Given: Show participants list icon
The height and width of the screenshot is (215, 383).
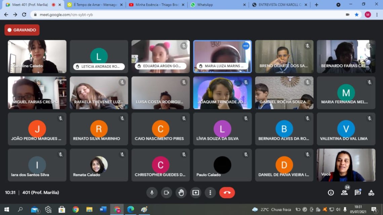Looking at the screenshot, I should 344,192.
